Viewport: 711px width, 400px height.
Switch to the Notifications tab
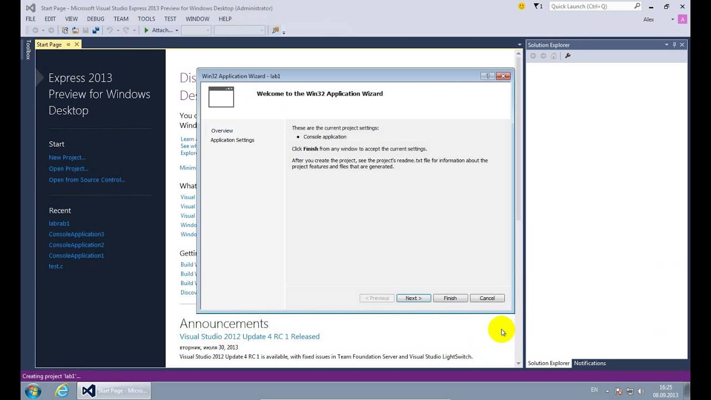pyautogui.click(x=590, y=363)
